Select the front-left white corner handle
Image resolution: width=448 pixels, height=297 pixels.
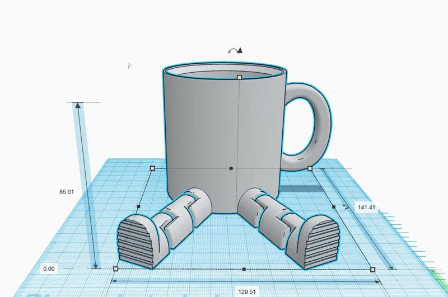(x=116, y=269)
